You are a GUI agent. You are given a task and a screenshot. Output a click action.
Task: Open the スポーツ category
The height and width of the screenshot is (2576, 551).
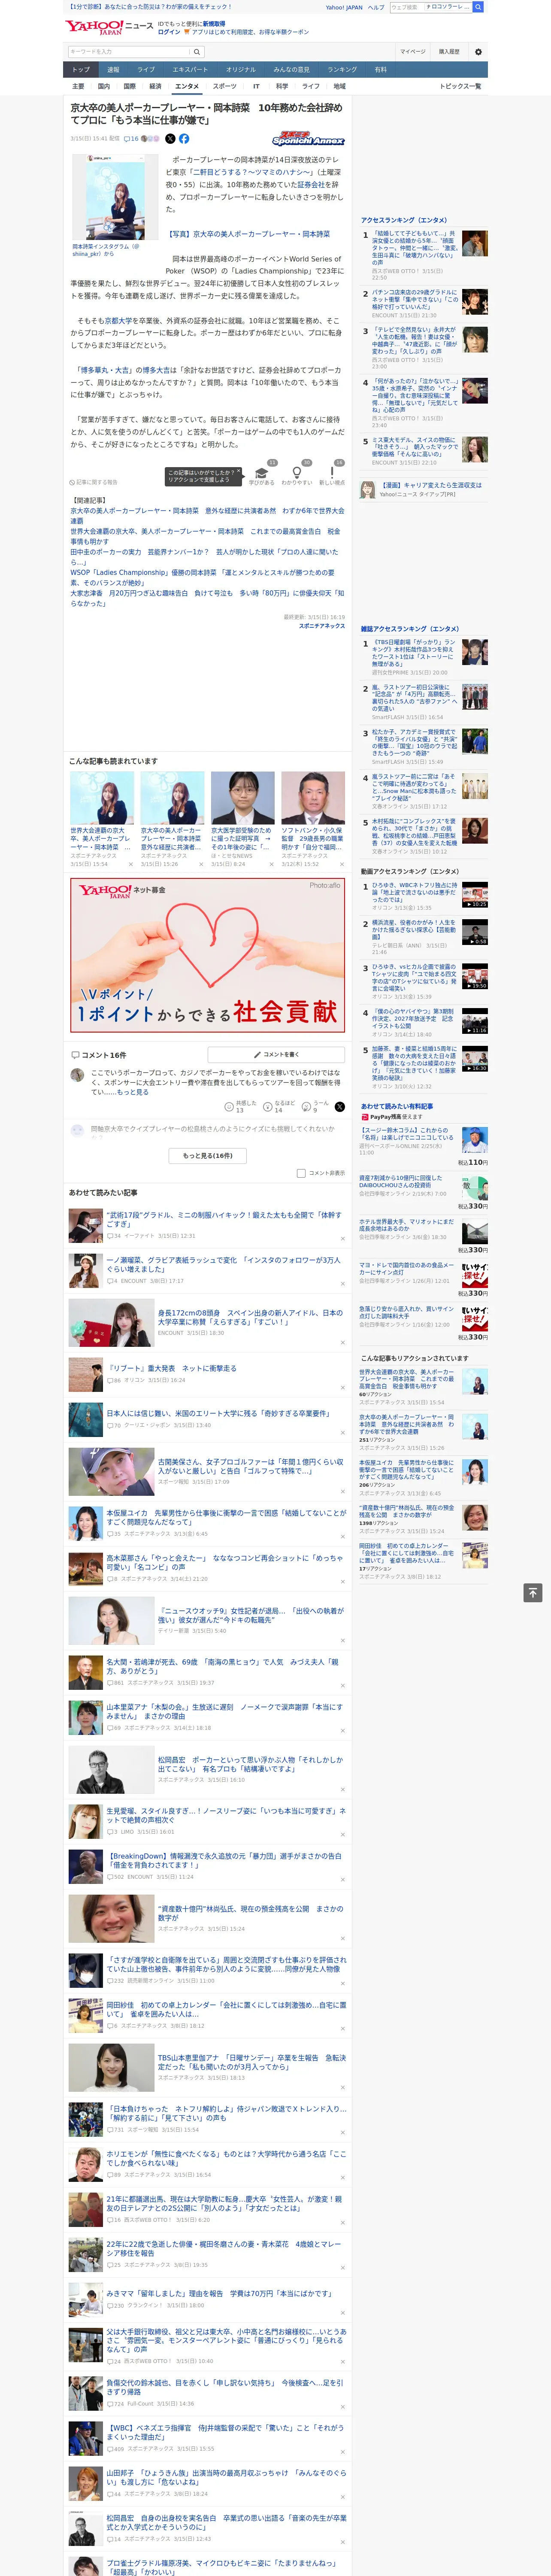(225, 86)
